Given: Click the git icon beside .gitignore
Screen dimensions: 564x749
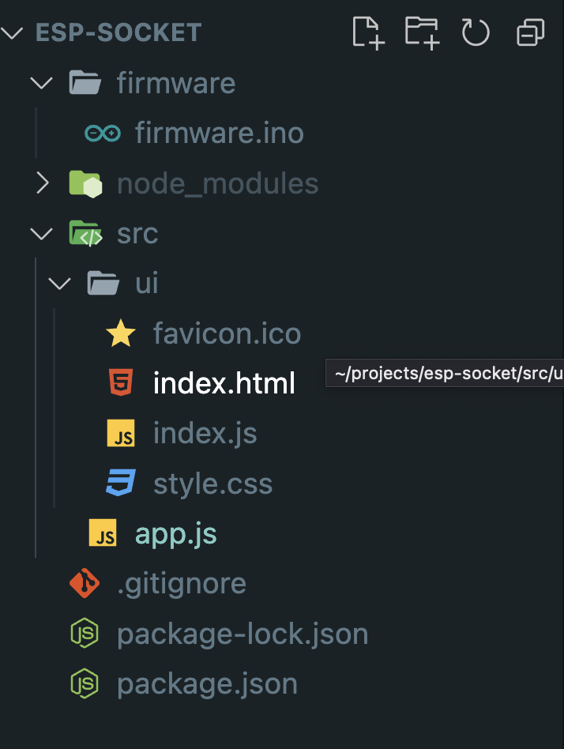Looking at the screenshot, I should (x=85, y=584).
